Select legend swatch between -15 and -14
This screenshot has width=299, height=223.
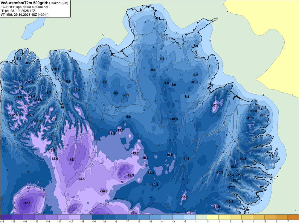pyautogui.click(x=40, y=217)
